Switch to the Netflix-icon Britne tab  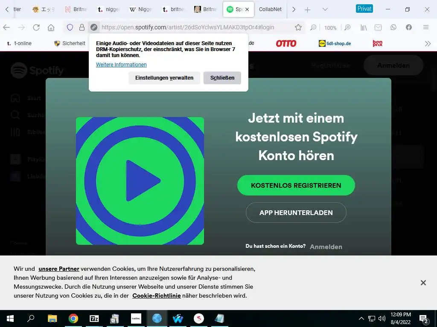tap(76, 9)
